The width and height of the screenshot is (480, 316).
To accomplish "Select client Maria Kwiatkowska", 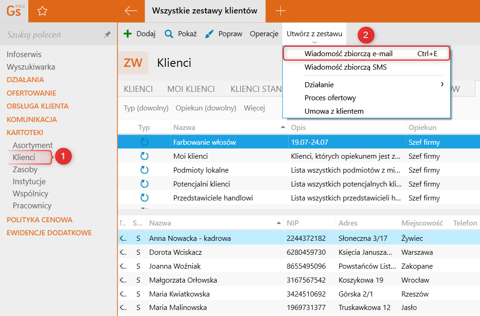I will click(x=299, y=294).
